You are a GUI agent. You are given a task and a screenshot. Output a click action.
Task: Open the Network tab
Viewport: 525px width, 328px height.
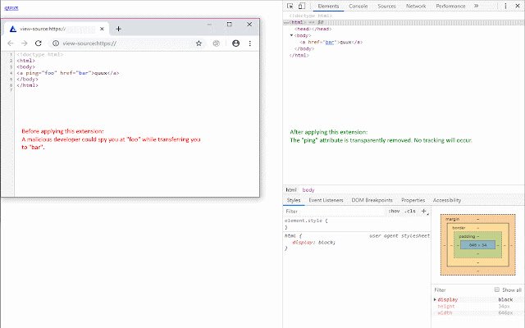pos(416,6)
